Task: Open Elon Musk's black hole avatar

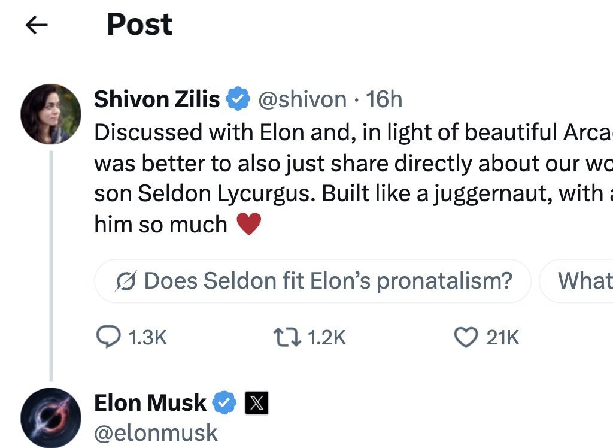Action: tap(50, 417)
